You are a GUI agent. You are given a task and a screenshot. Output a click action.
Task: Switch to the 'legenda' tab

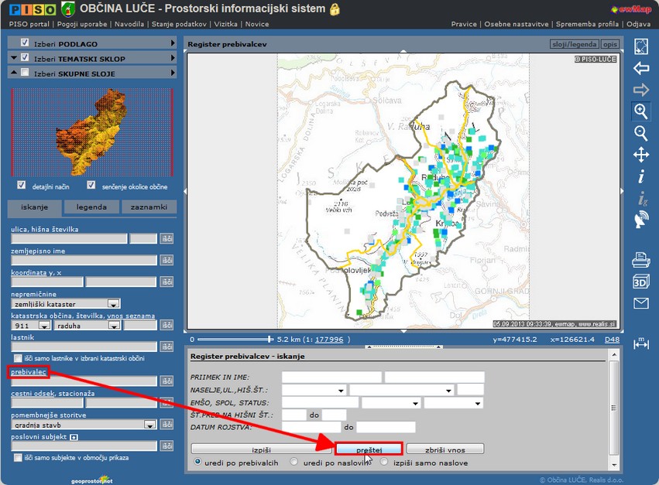[x=92, y=207]
